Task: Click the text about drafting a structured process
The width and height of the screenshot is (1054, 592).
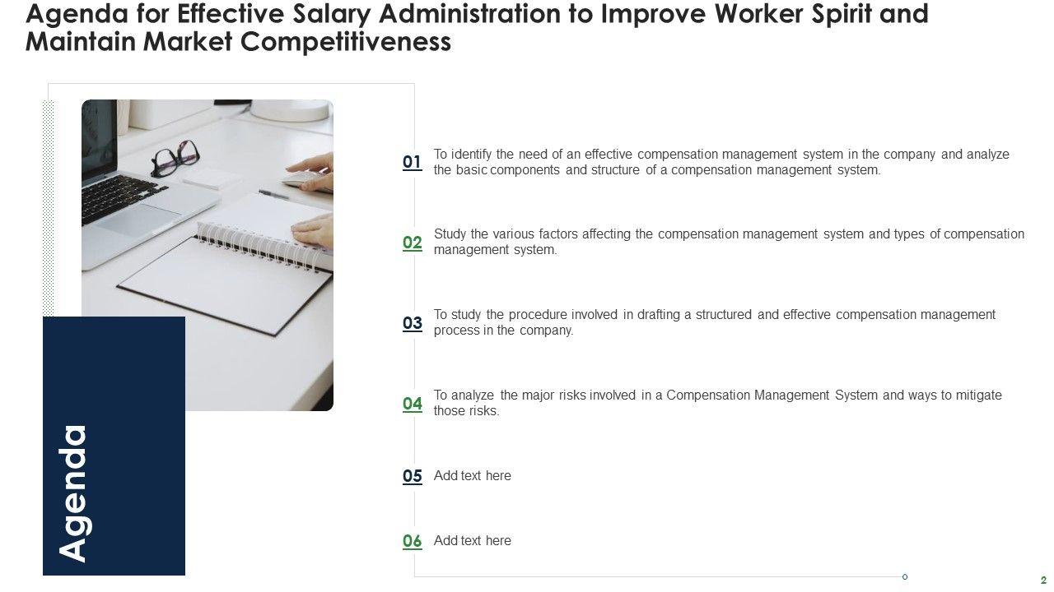Action: click(714, 322)
